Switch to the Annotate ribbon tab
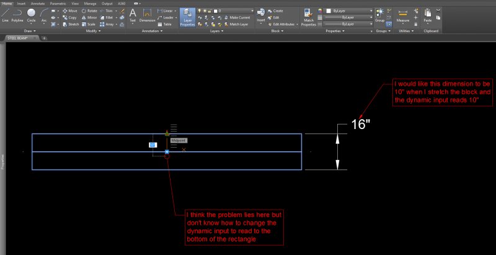Image resolution: width=496 pixels, height=255 pixels. (x=38, y=4)
